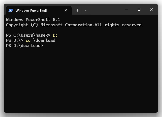Click the yellow 'cd' command

[28, 40]
